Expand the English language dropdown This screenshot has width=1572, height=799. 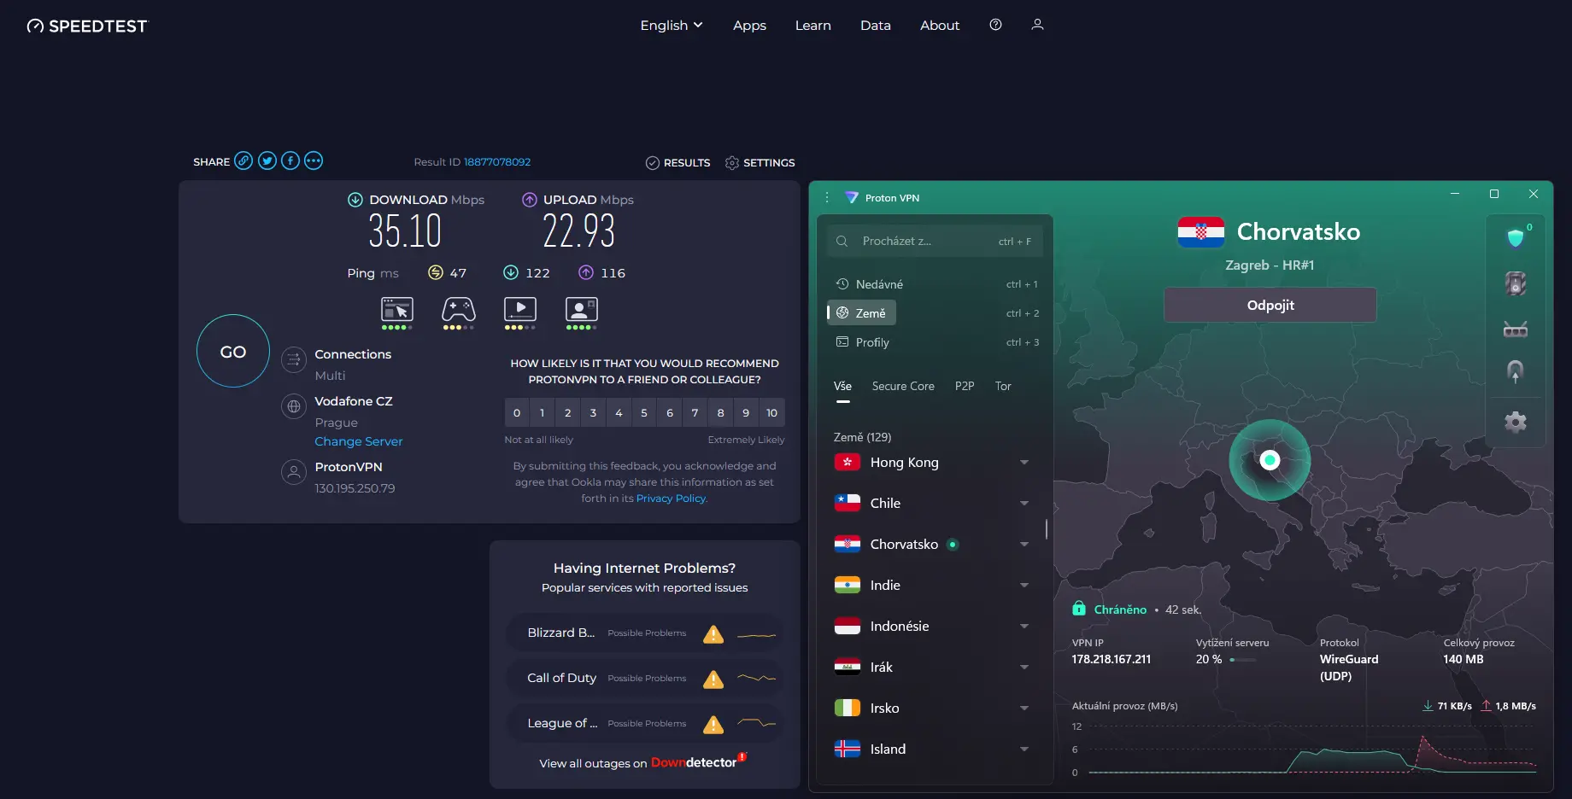672,25
